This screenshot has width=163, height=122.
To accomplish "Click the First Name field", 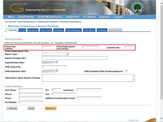I will (31, 90).
